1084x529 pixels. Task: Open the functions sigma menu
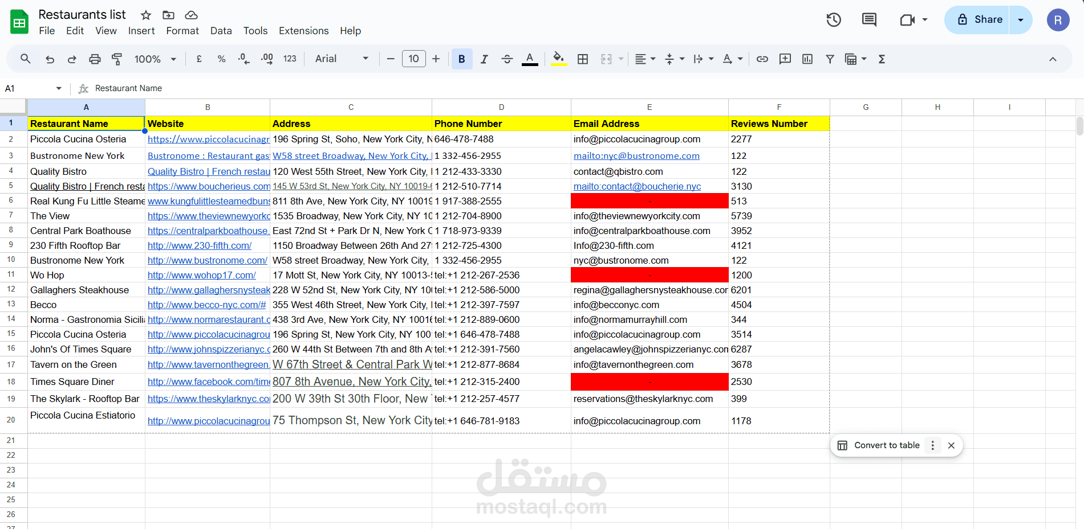click(882, 59)
